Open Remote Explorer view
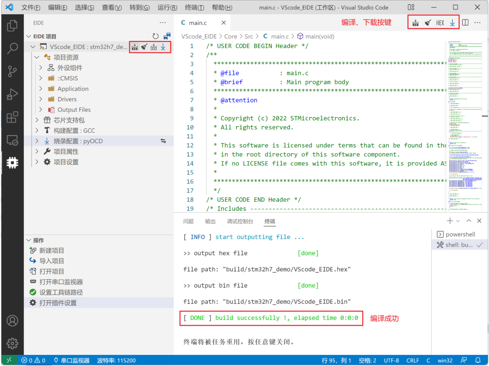Screen dimensions: 489x366 point(12,140)
